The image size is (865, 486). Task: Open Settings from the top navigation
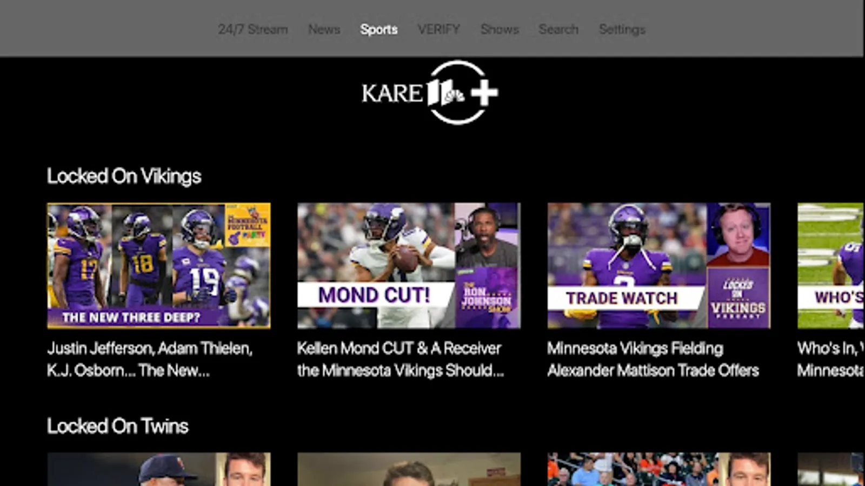622,29
